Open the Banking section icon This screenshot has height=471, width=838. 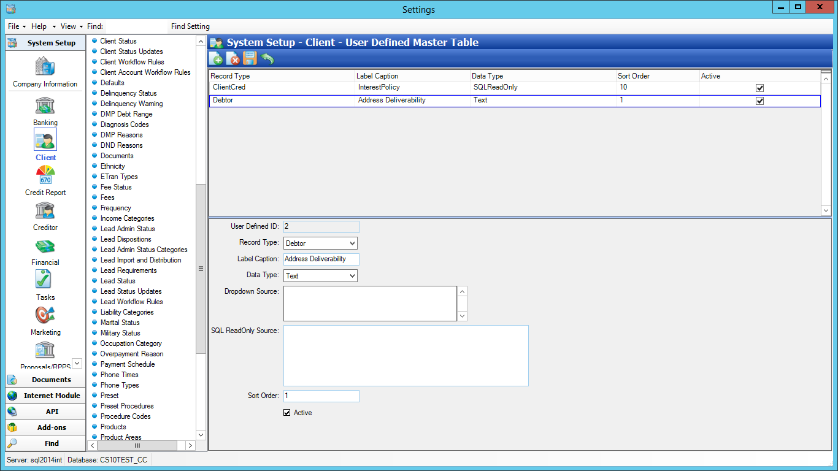pos(45,105)
